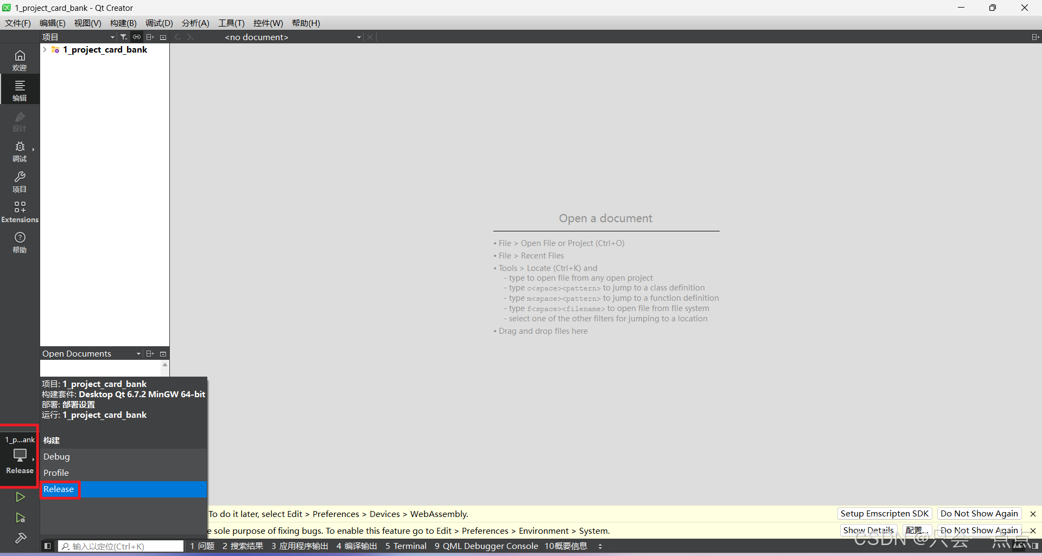Start debugging with the play-bug button
The height and width of the screenshot is (556, 1042).
click(20, 518)
